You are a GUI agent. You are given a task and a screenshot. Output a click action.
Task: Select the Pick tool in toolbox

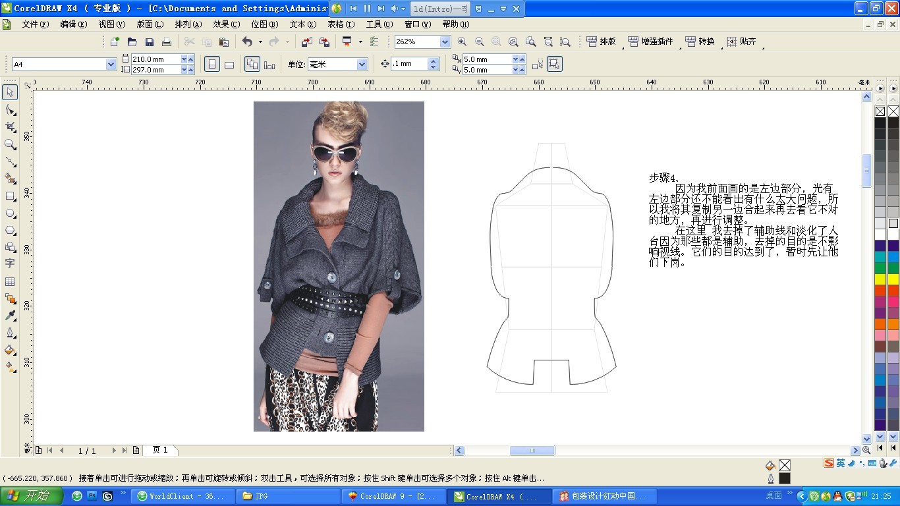(x=10, y=92)
